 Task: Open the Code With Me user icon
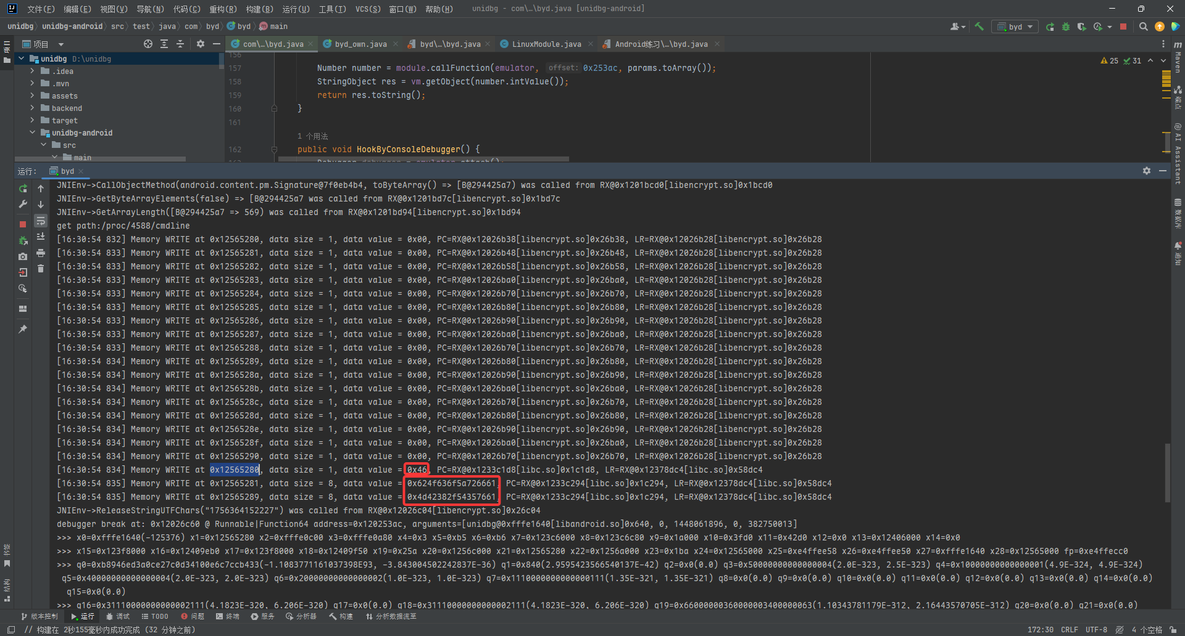click(x=956, y=26)
